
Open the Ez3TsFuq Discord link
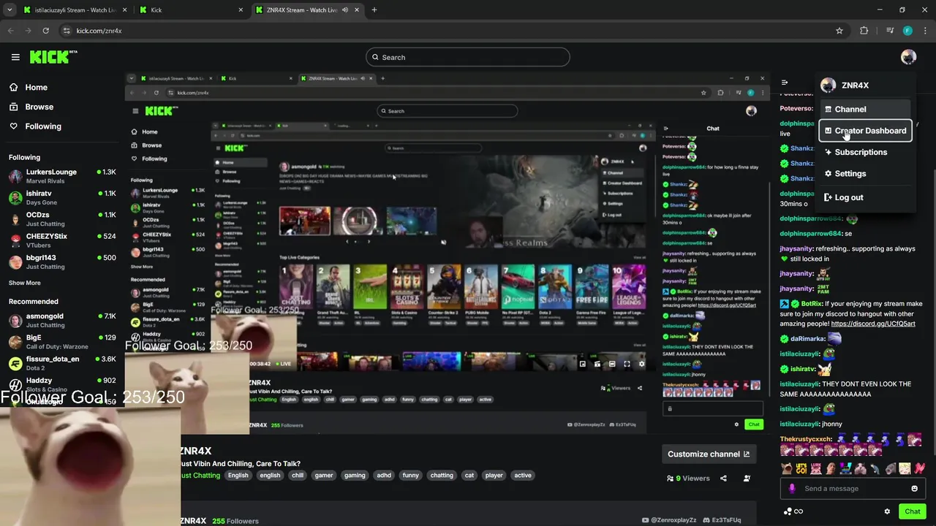point(722,520)
